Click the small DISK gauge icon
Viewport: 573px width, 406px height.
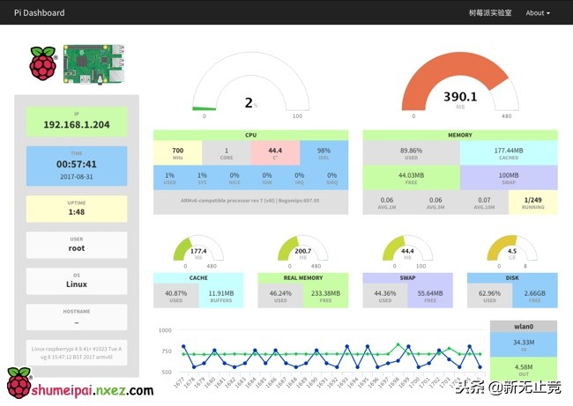(512, 248)
